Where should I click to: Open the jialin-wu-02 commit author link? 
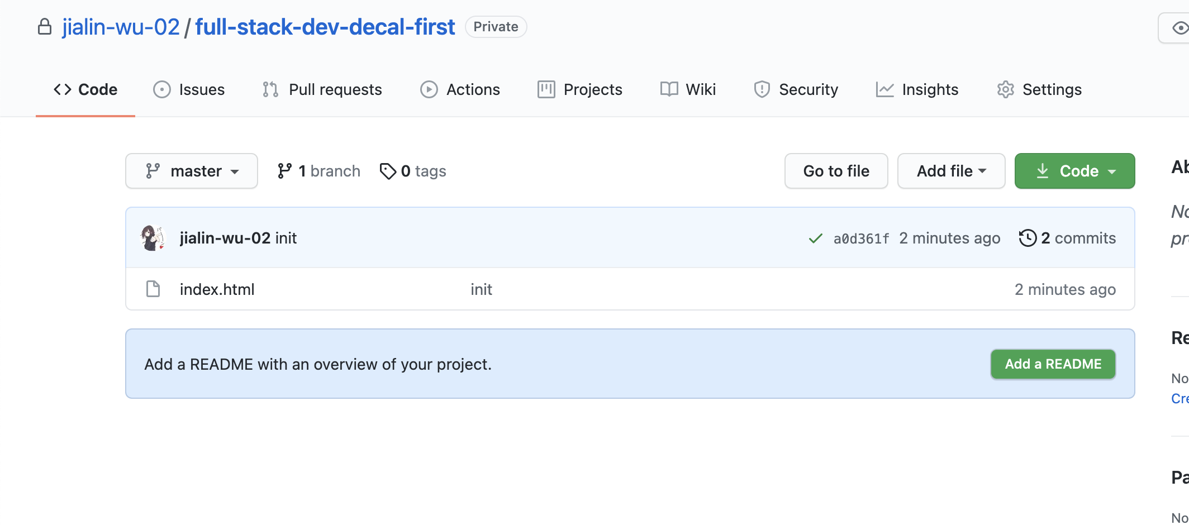225,238
